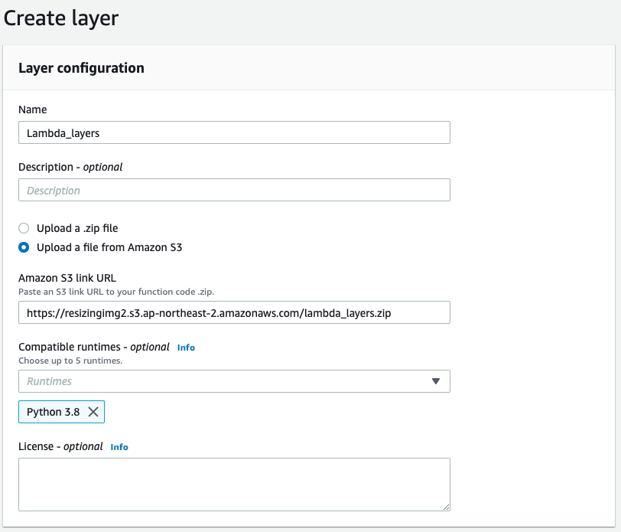Click inside the License text area

[x=229, y=482]
